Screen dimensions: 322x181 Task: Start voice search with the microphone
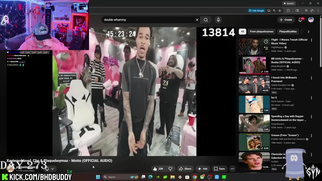pyautogui.click(x=218, y=20)
